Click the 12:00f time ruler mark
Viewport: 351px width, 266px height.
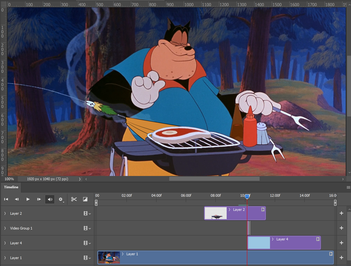click(275, 195)
